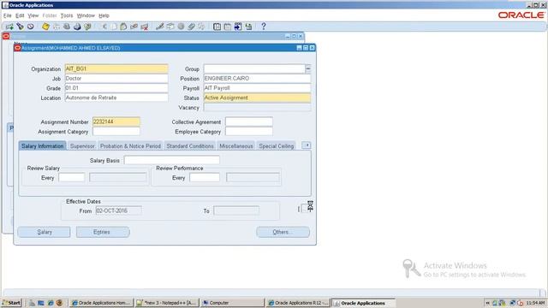Click the Zoom toolbar icon
This screenshot has width=548, height=308.
[x=170, y=27]
